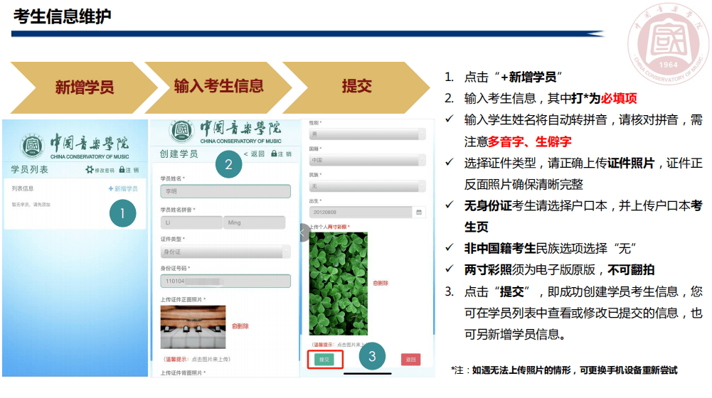The height and width of the screenshot is (398, 712).
Task: Click the 上传证件背面照片 label
Action: coord(183,373)
